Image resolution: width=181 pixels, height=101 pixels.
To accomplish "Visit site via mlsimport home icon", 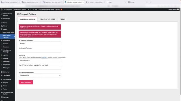I will 5,10.
